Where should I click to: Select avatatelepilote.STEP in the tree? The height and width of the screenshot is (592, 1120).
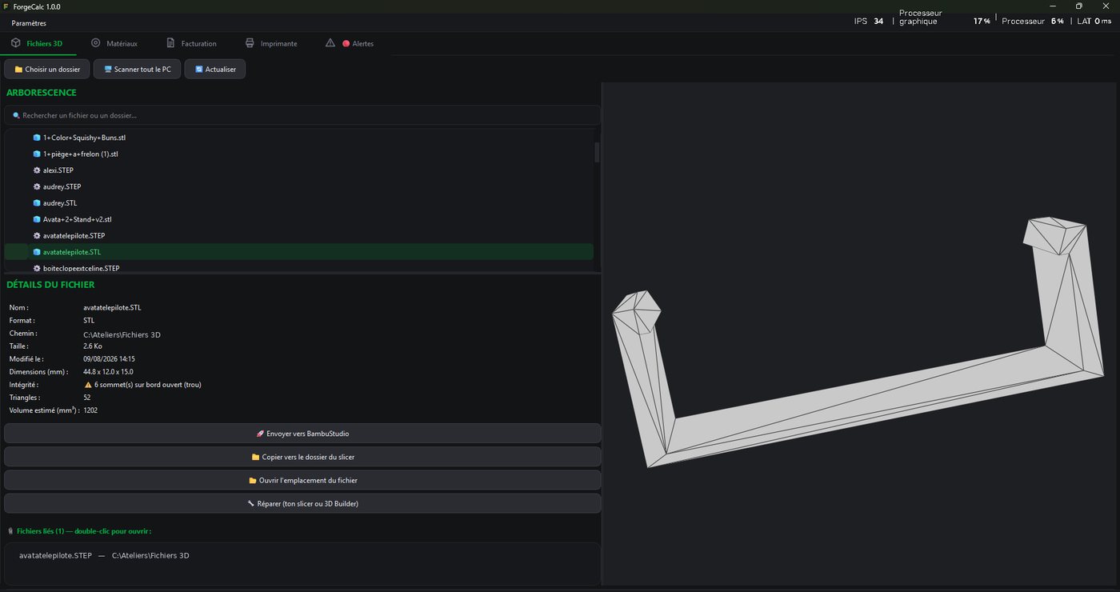[x=299, y=236]
